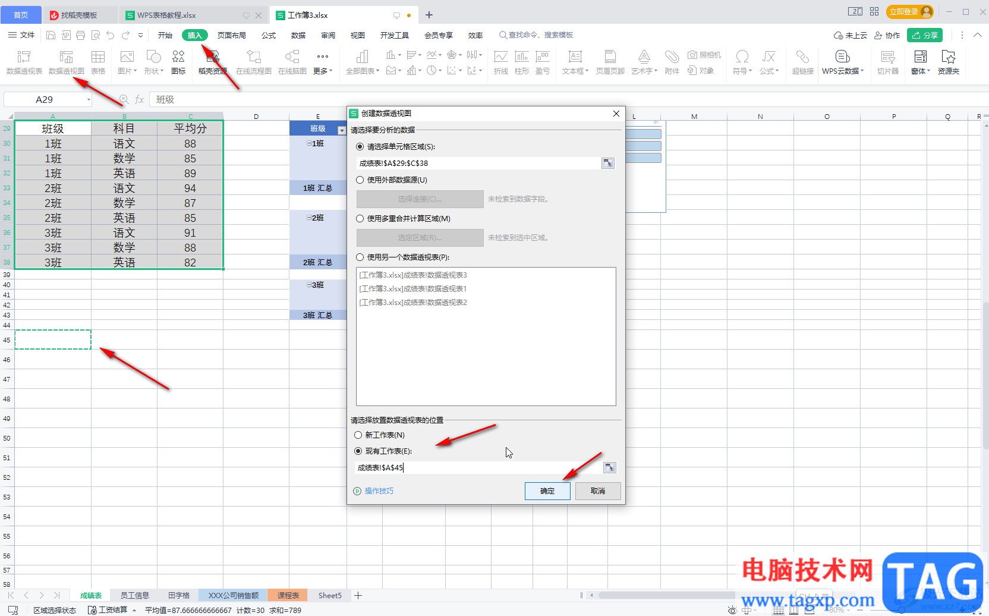Open the 开始 ribbon tab
The image size is (989, 616).
[x=165, y=35]
